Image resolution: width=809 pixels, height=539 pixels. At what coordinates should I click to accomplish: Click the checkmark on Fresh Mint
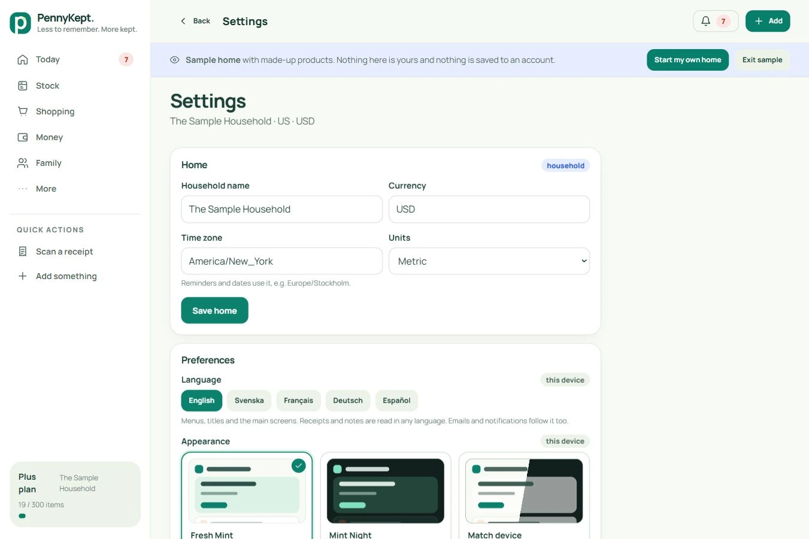pos(298,466)
